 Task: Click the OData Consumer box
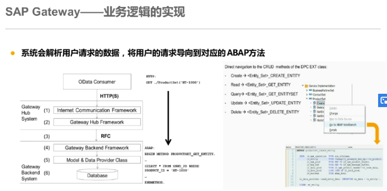coord(97,82)
